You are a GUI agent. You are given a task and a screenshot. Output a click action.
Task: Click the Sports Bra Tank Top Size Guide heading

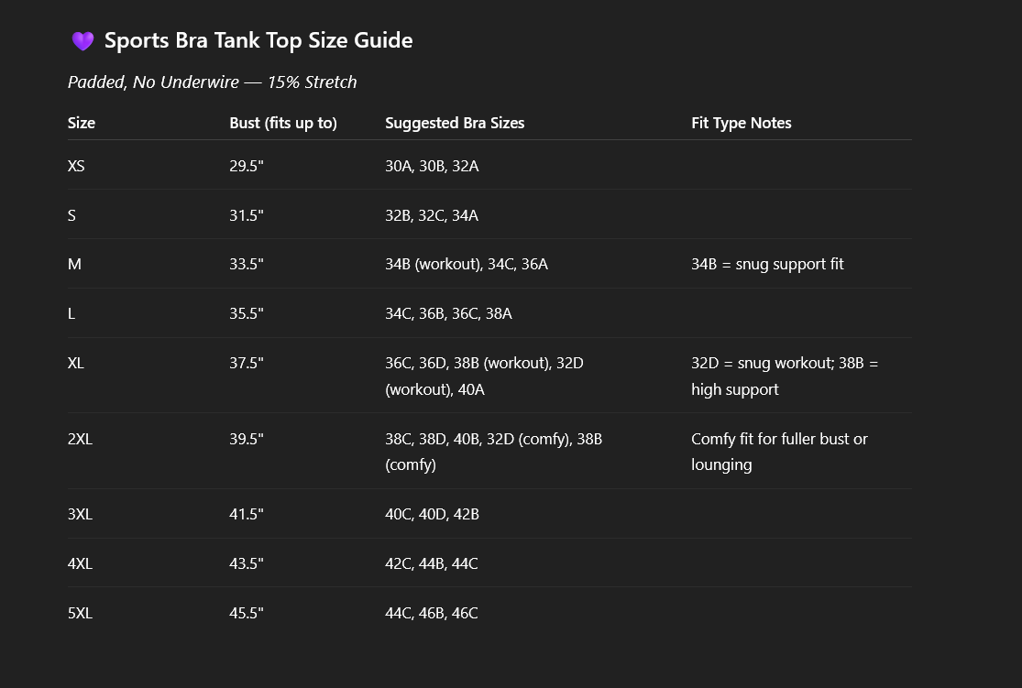click(258, 40)
